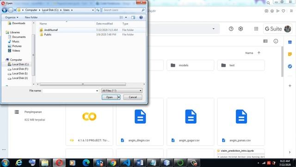Open the angin_gugur.csv file
Viewport: 296px width, 167px height.
(x=191, y=122)
